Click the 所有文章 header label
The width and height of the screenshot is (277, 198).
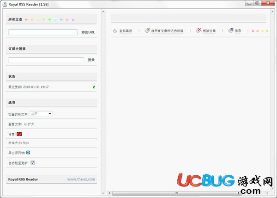(x=15, y=19)
